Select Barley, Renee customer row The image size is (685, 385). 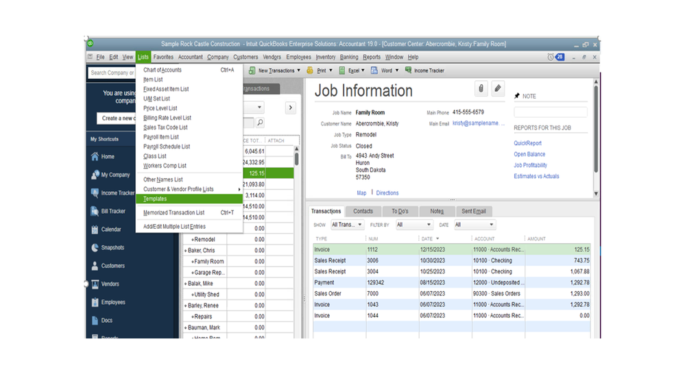pyautogui.click(x=238, y=306)
